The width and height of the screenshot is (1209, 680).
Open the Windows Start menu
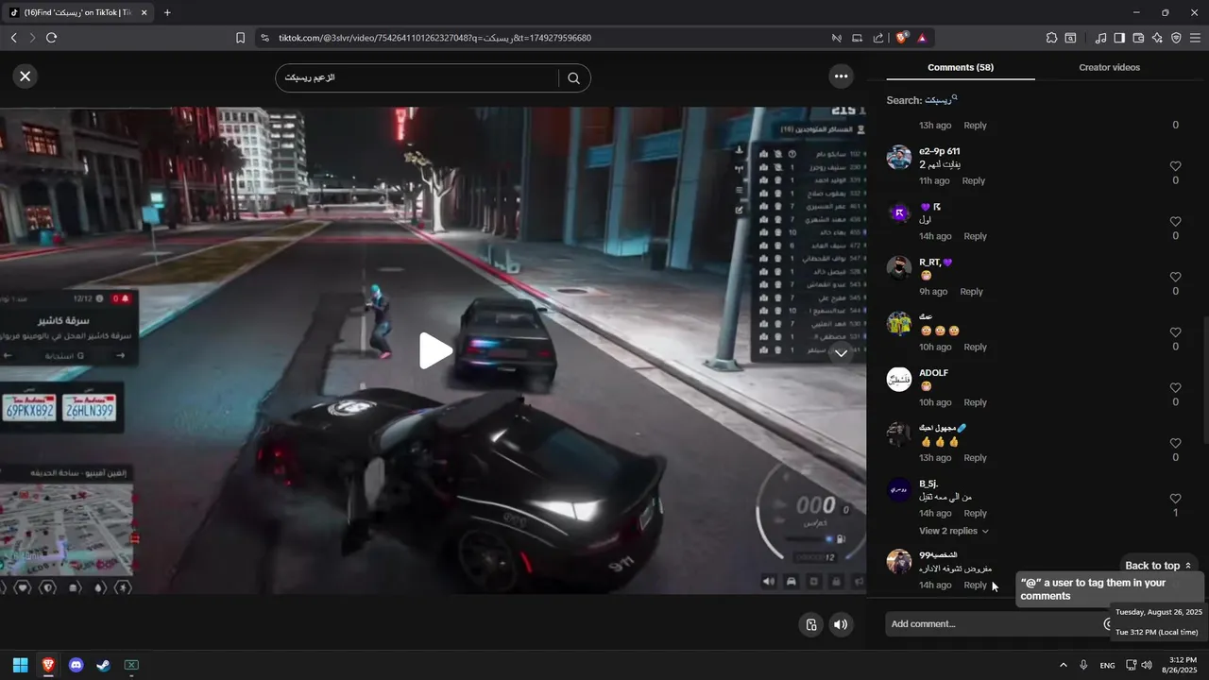20,665
